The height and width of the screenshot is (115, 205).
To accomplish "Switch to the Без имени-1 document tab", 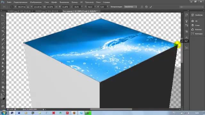I will (x=80, y=11).
